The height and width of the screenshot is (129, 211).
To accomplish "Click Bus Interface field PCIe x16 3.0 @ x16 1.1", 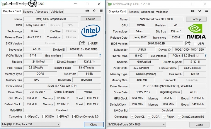I will [186, 56].
